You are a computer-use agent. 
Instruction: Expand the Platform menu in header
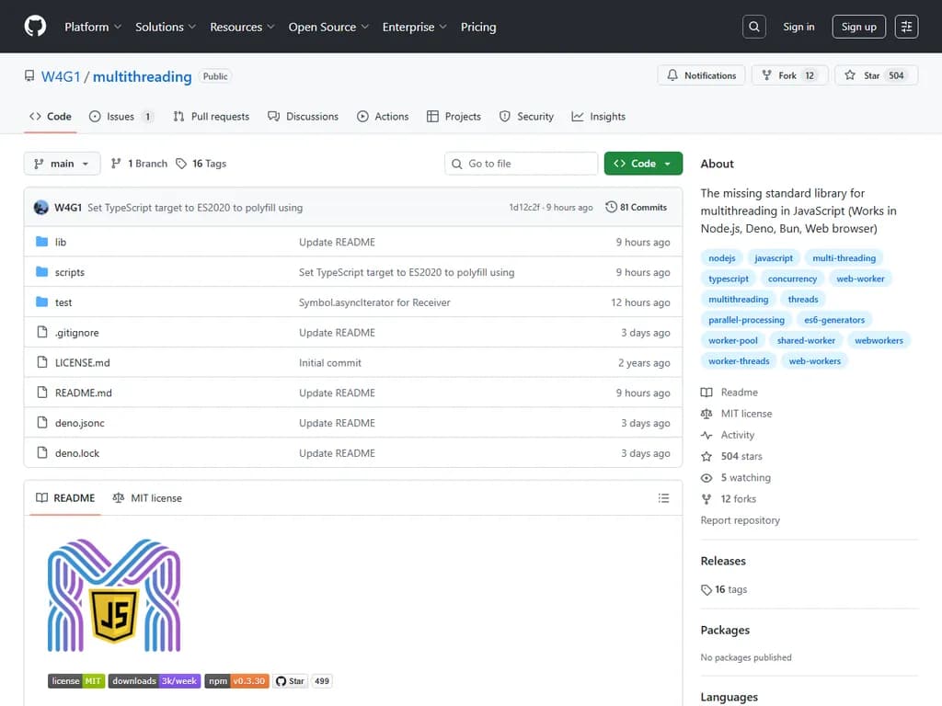tap(92, 27)
